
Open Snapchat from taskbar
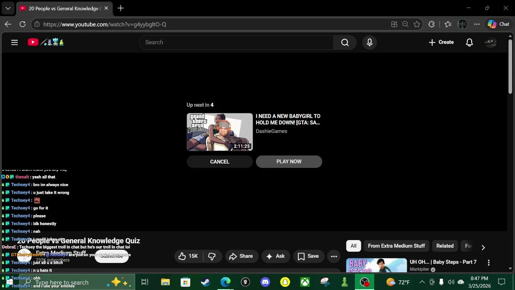(285, 282)
